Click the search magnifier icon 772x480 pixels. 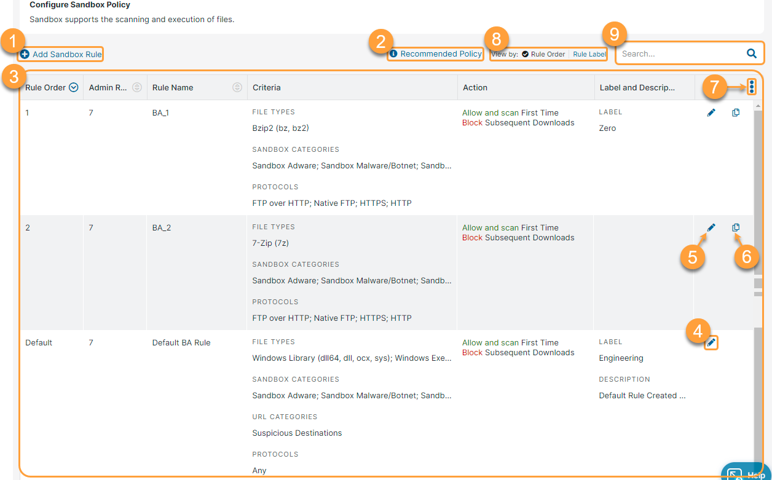tap(751, 53)
